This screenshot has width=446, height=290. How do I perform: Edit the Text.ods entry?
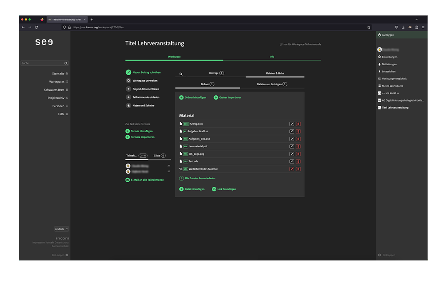click(291, 161)
